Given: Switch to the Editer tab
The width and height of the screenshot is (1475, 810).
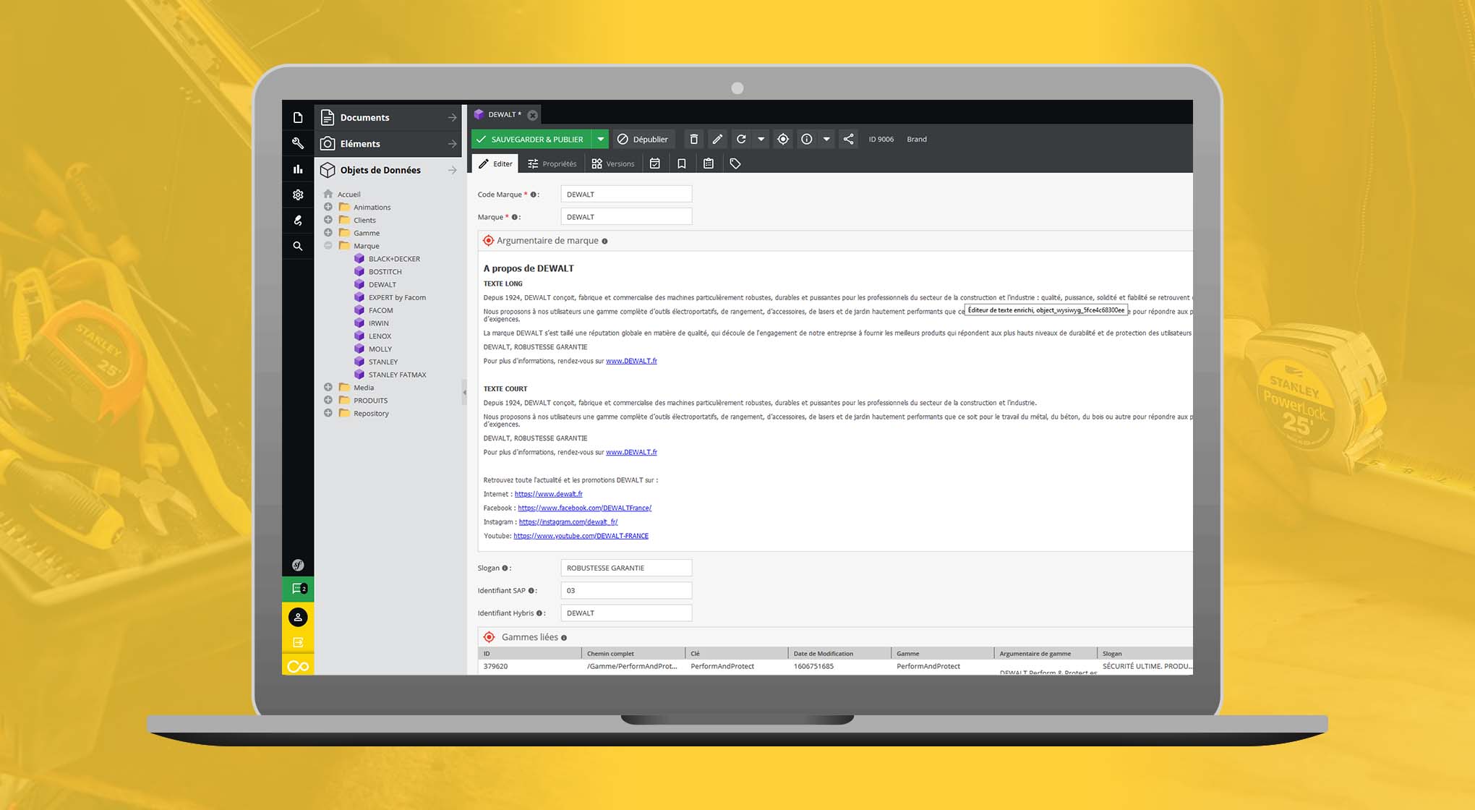Looking at the screenshot, I should [495, 163].
